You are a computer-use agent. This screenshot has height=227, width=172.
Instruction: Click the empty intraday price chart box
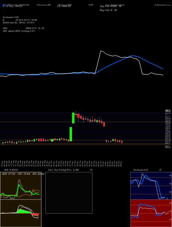pos(69,193)
